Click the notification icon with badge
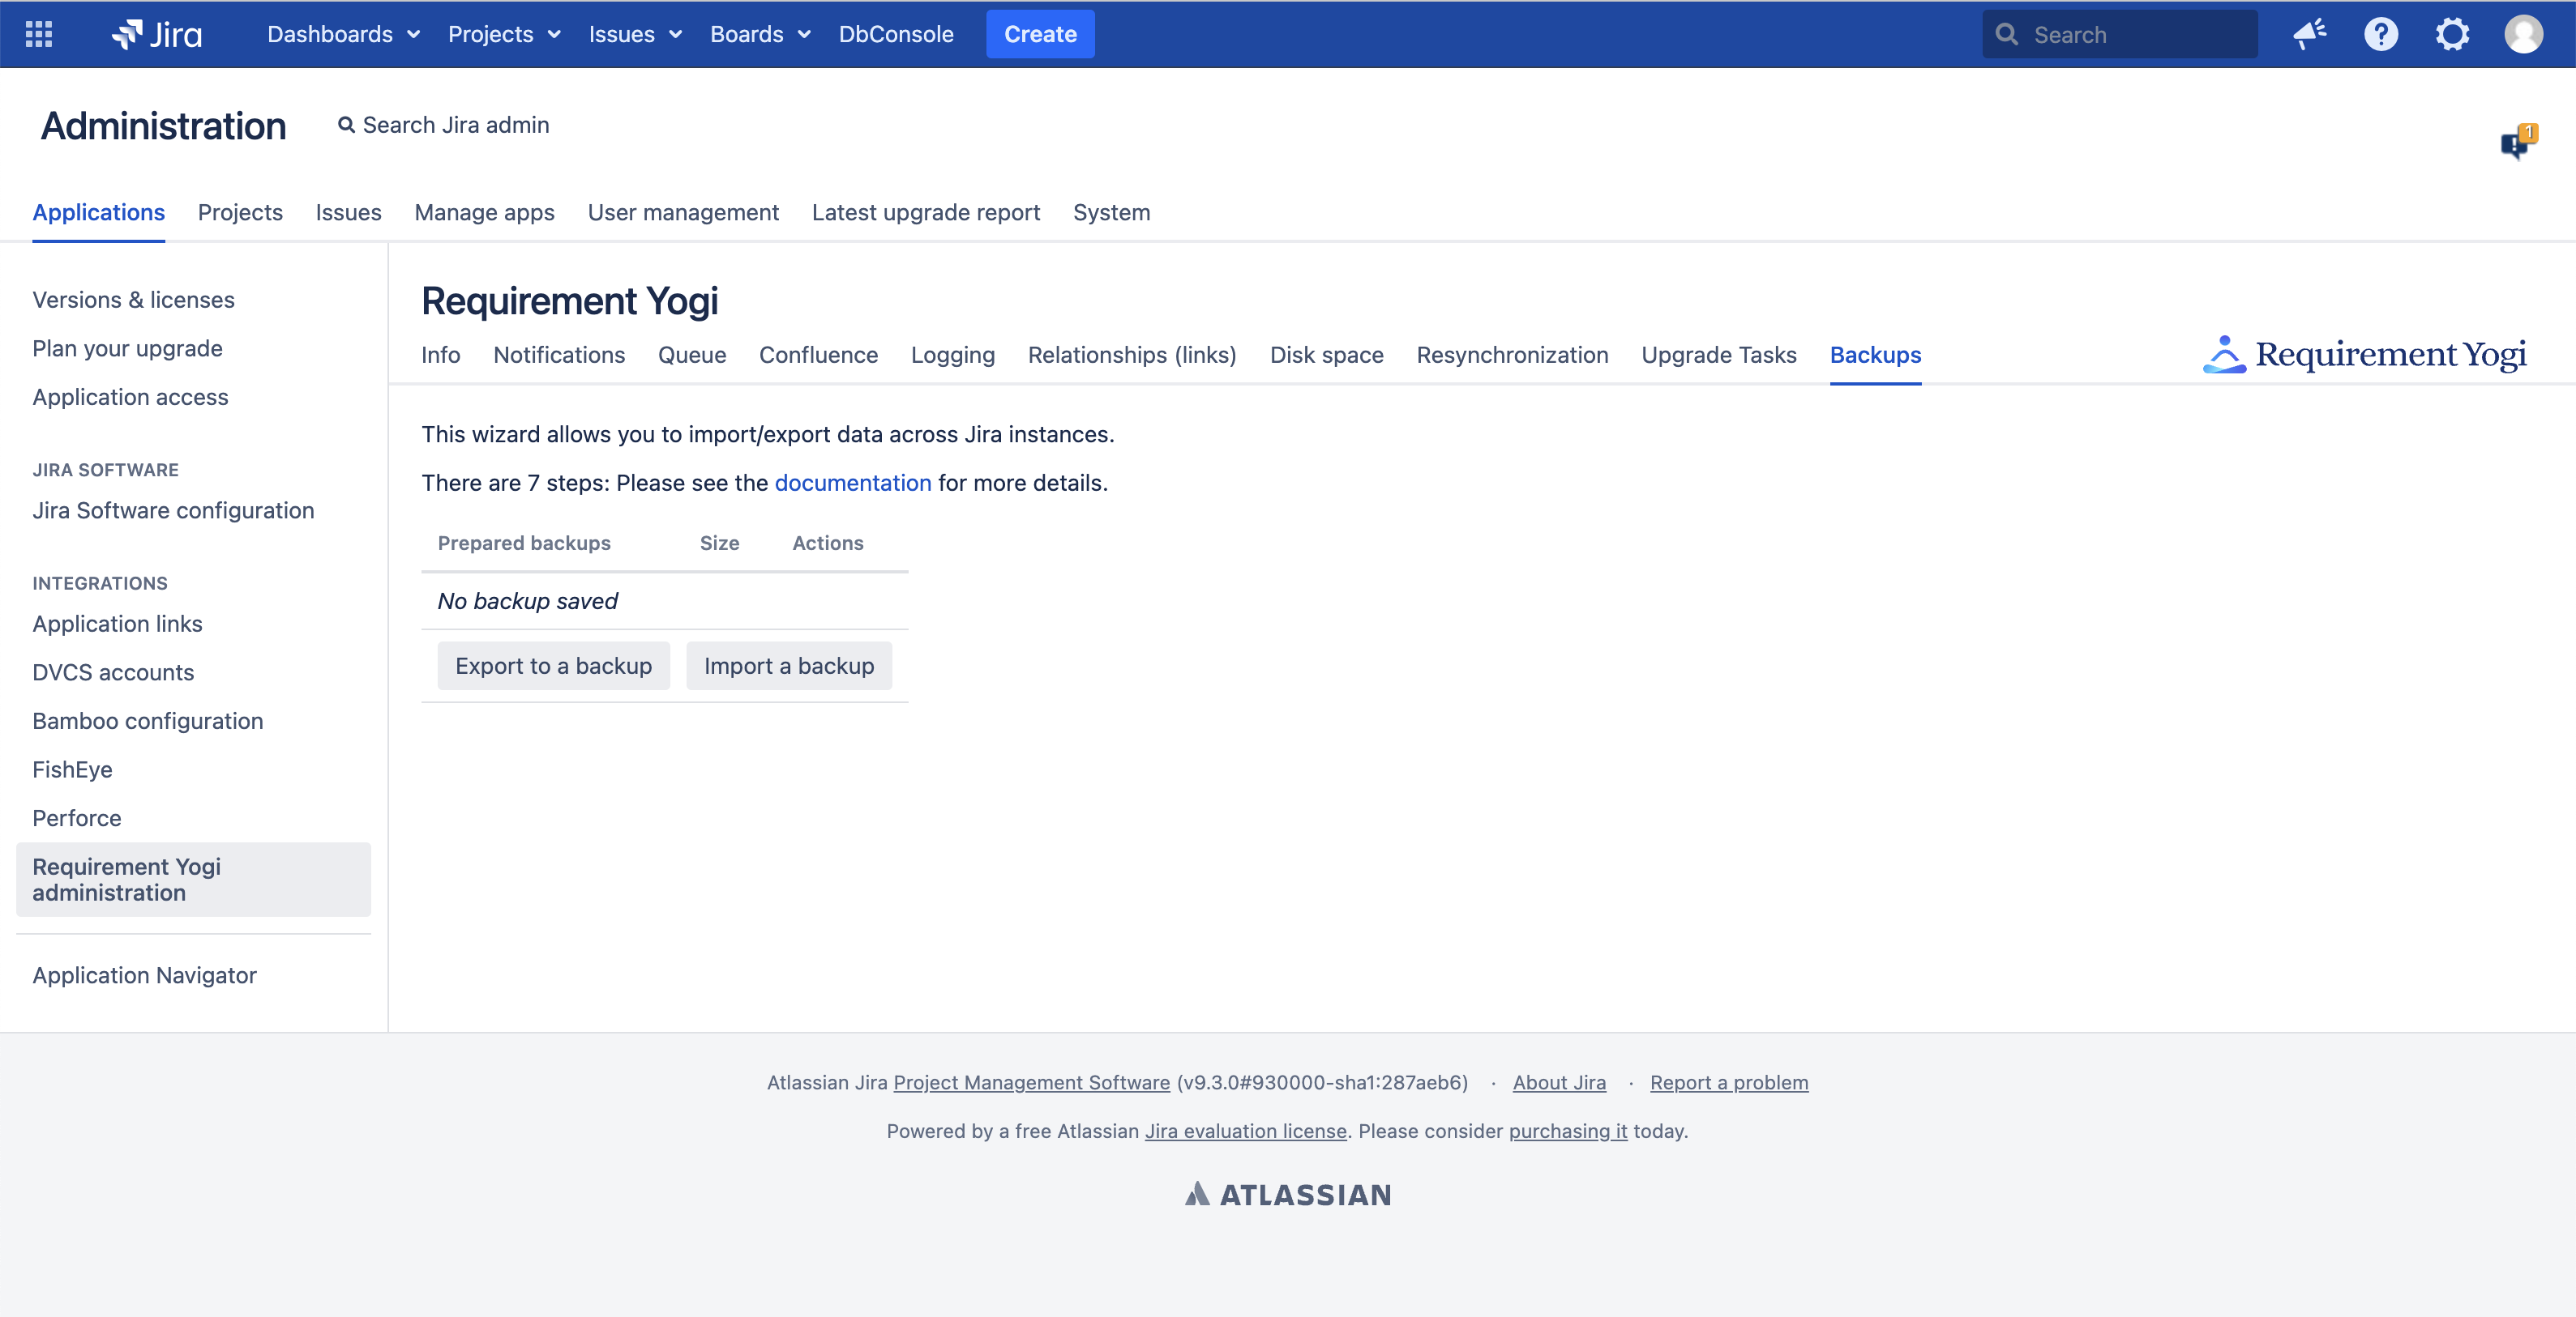The image size is (2576, 1317). [x=2517, y=142]
